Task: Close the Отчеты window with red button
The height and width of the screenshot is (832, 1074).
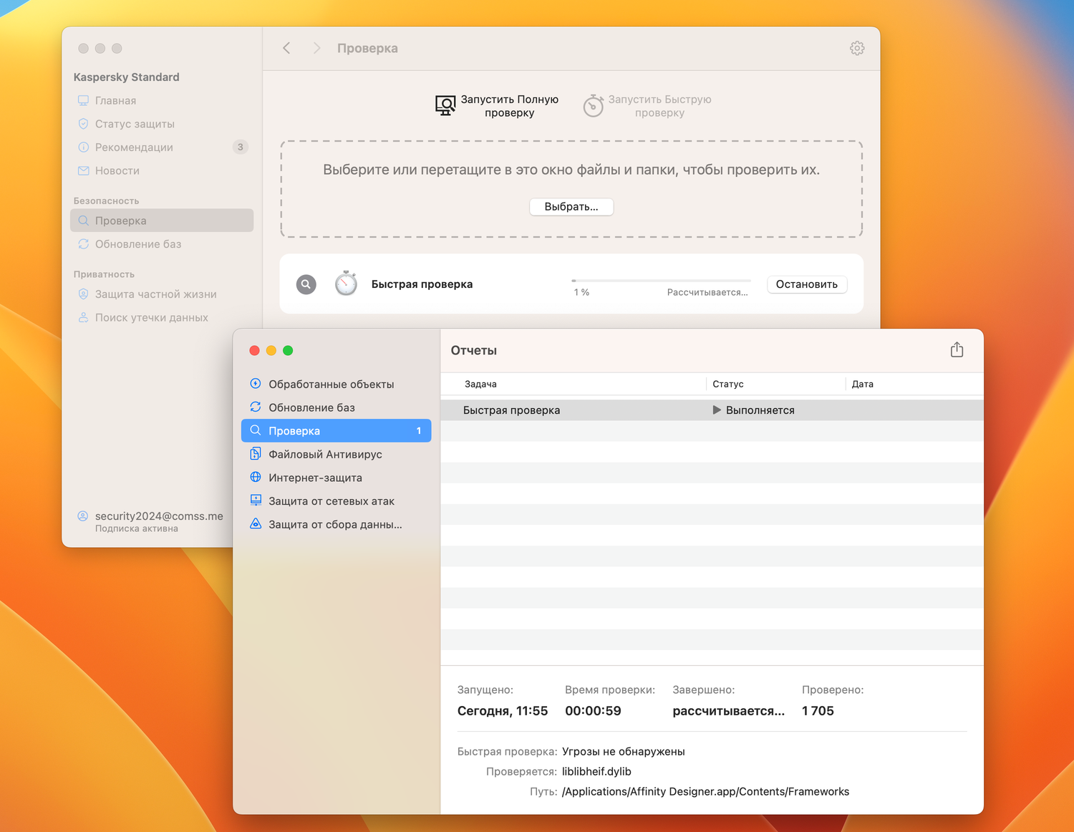Action: click(x=254, y=350)
